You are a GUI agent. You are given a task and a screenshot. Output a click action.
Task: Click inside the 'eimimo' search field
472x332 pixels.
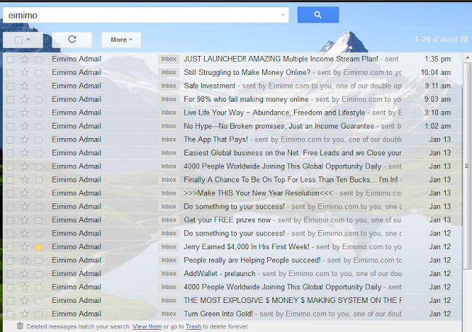click(x=146, y=15)
